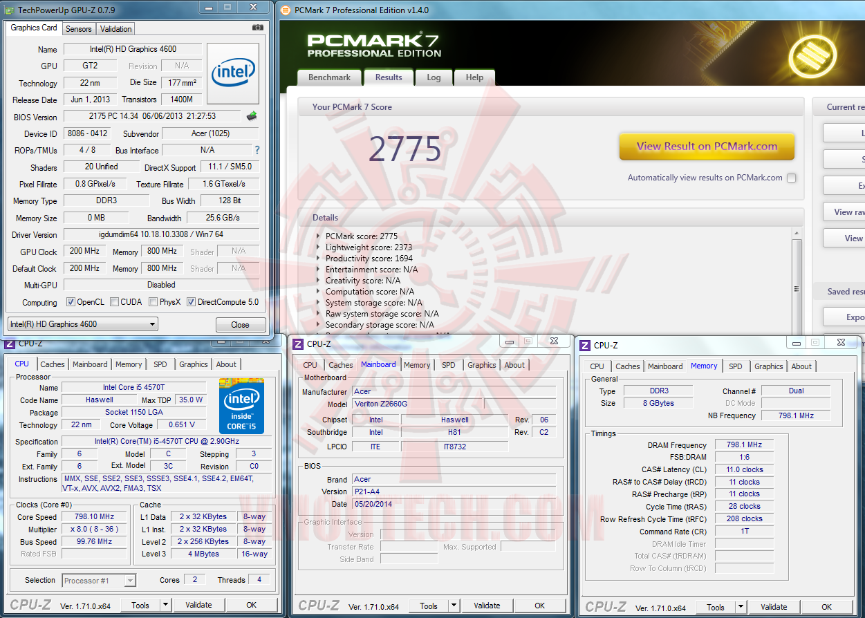
Task: Click Validate in the left CPU-Z window
Action: click(198, 605)
